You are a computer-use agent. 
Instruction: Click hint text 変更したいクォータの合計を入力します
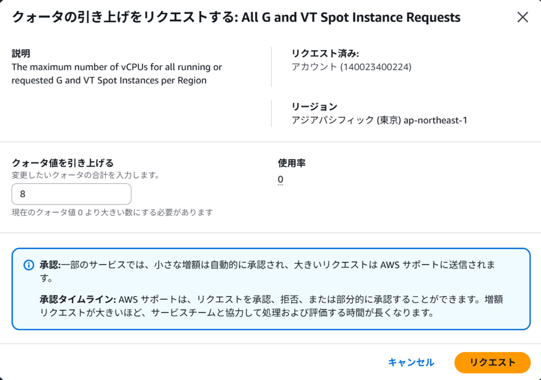(86, 175)
